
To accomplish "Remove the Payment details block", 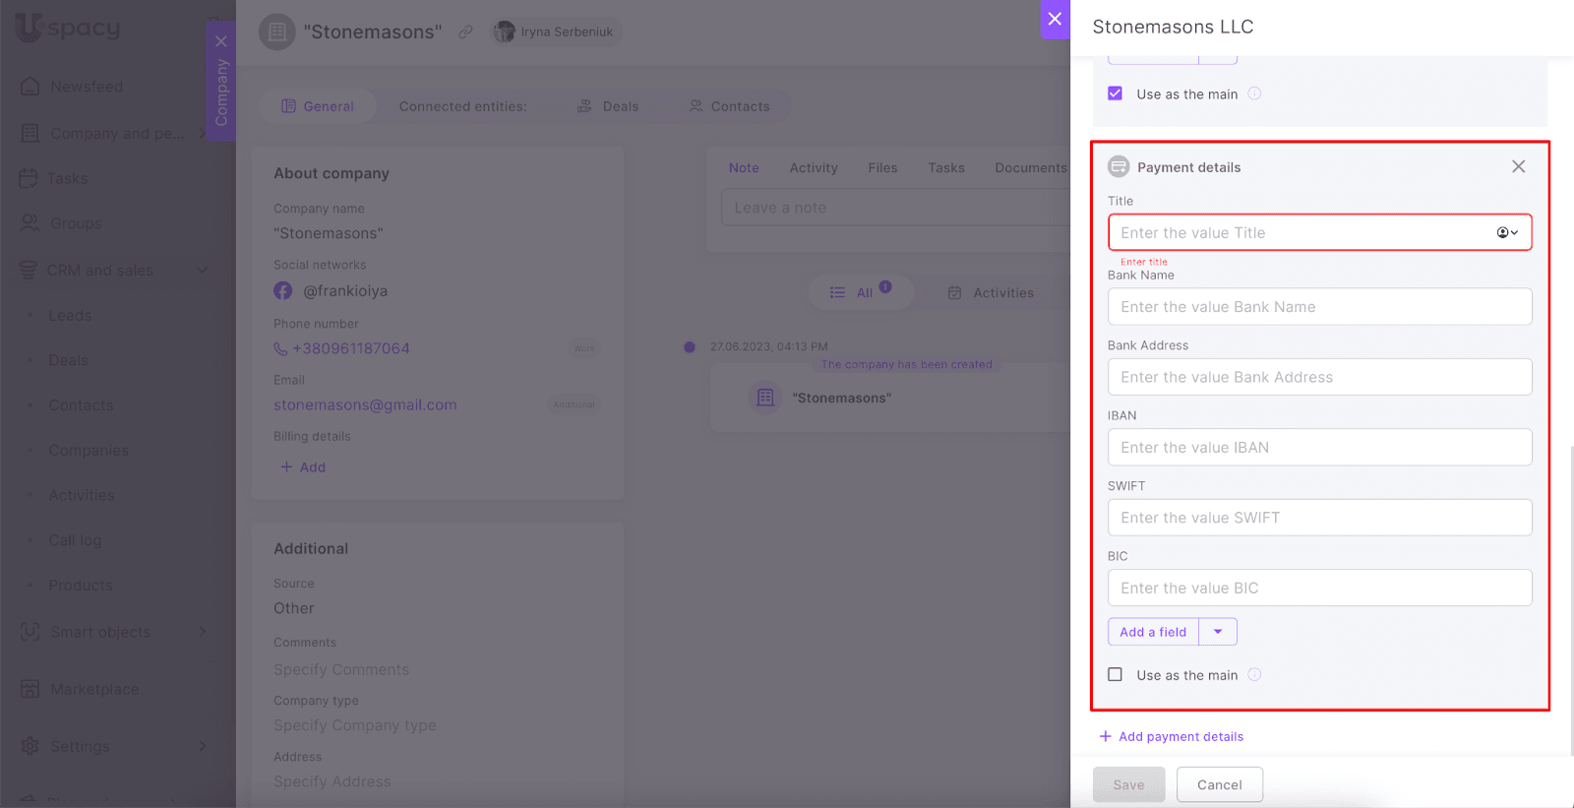I will [x=1518, y=166].
